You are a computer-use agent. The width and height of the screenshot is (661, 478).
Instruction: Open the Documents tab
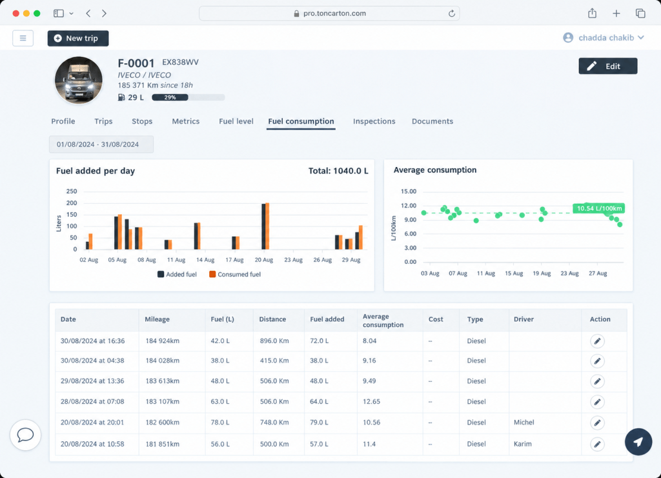[432, 121]
